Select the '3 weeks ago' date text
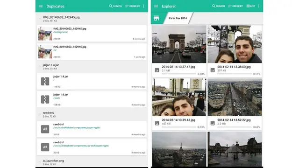 [x=139, y=39]
